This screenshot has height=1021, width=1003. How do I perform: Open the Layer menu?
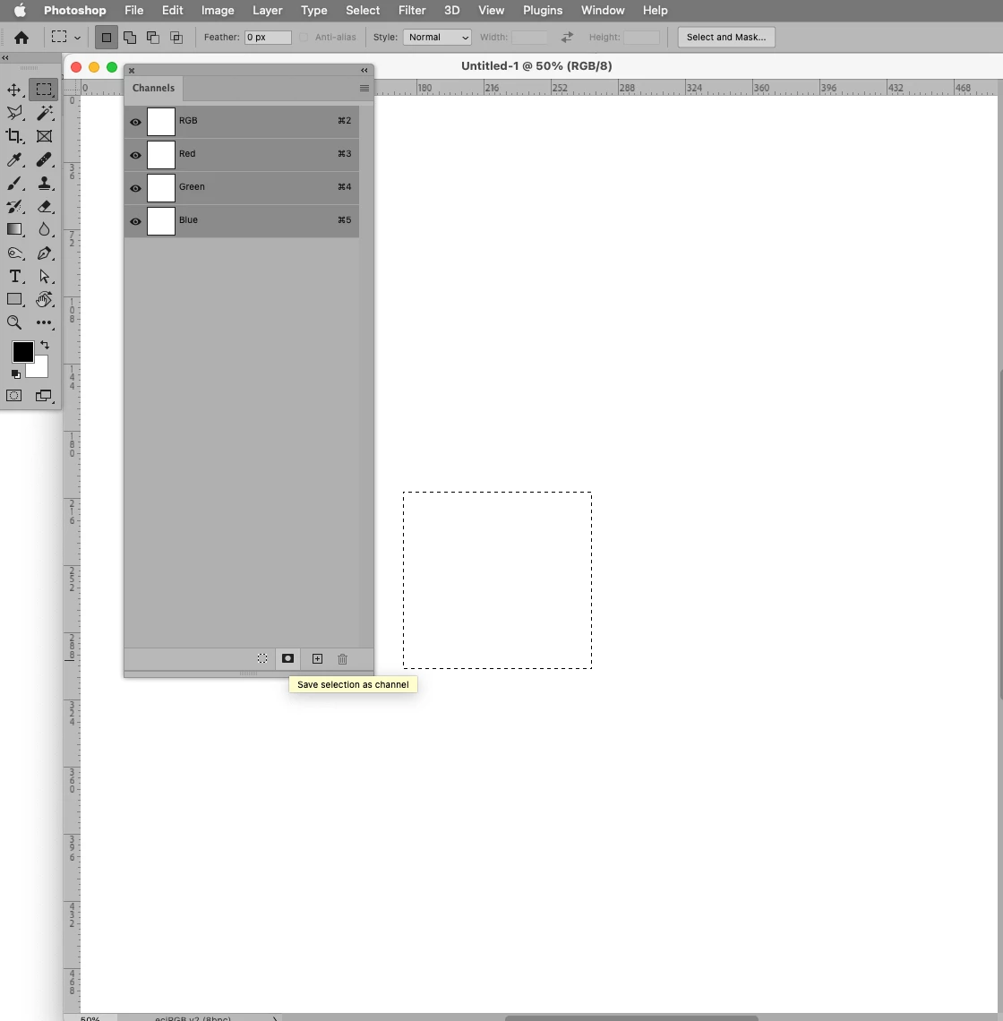[x=267, y=11]
